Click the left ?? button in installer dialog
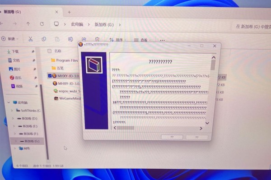Image resolution: width=271 pixels, height=180 pixels. (x=172, y=137)
